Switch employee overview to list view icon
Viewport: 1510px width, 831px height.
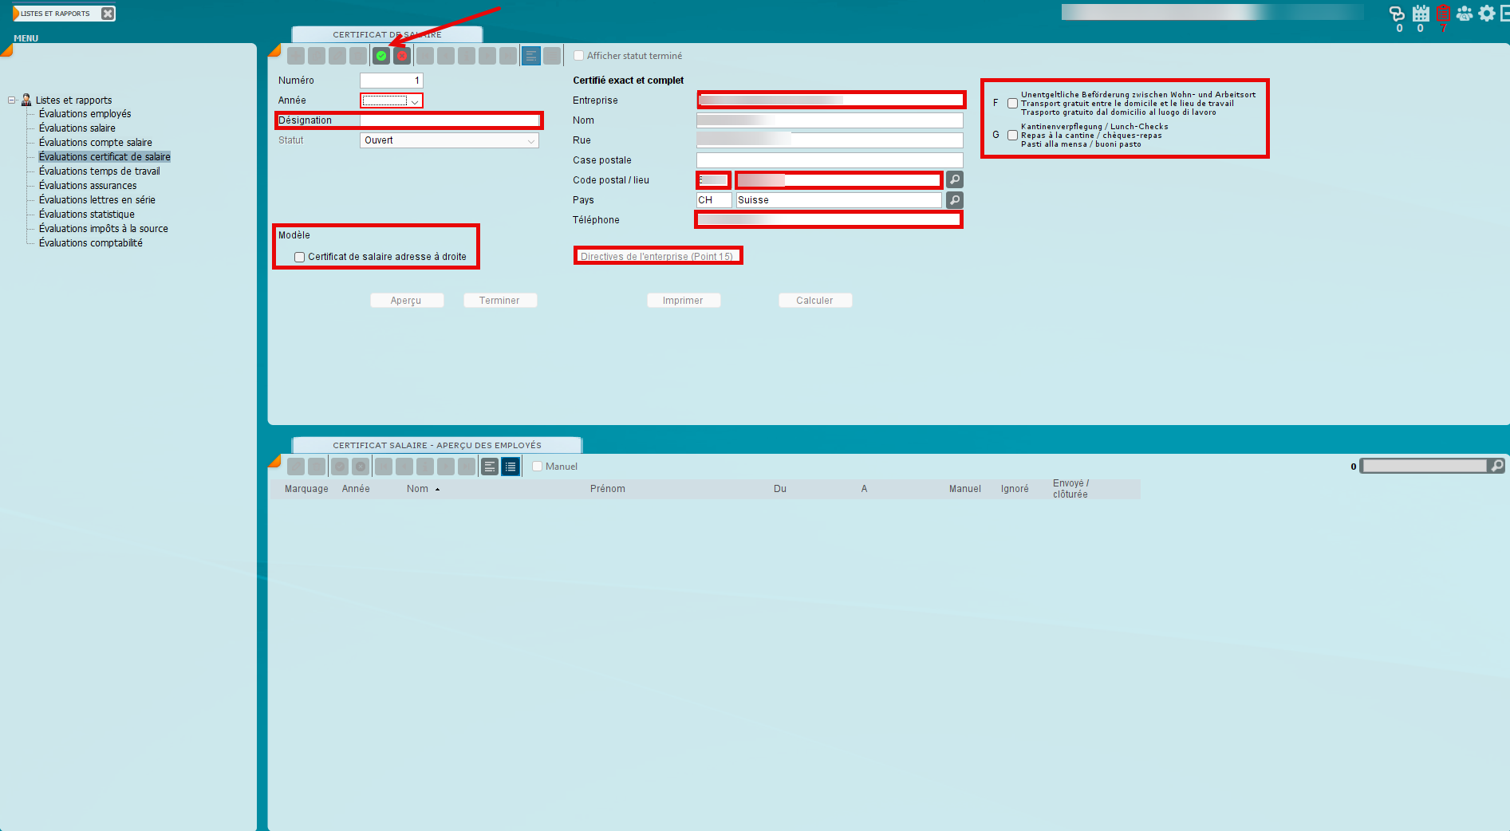click(x=511, y=467)
